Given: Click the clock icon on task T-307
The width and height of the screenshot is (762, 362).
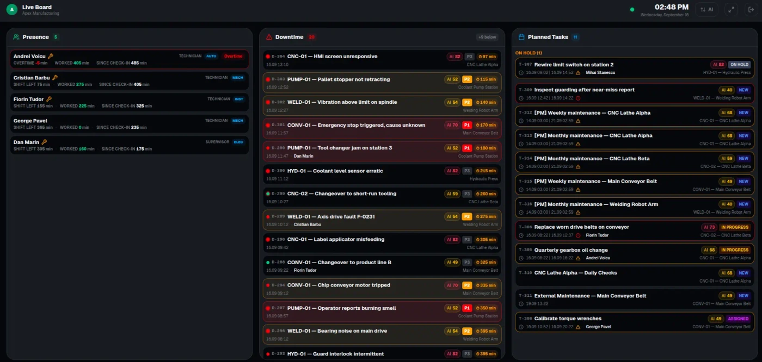Looking at the screenshot, I should [x=521, y=72].
